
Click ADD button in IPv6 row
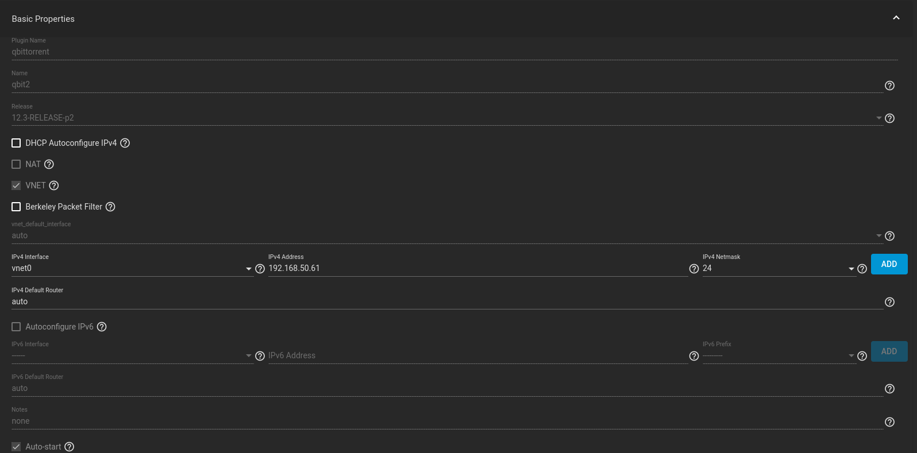[889, 351]
